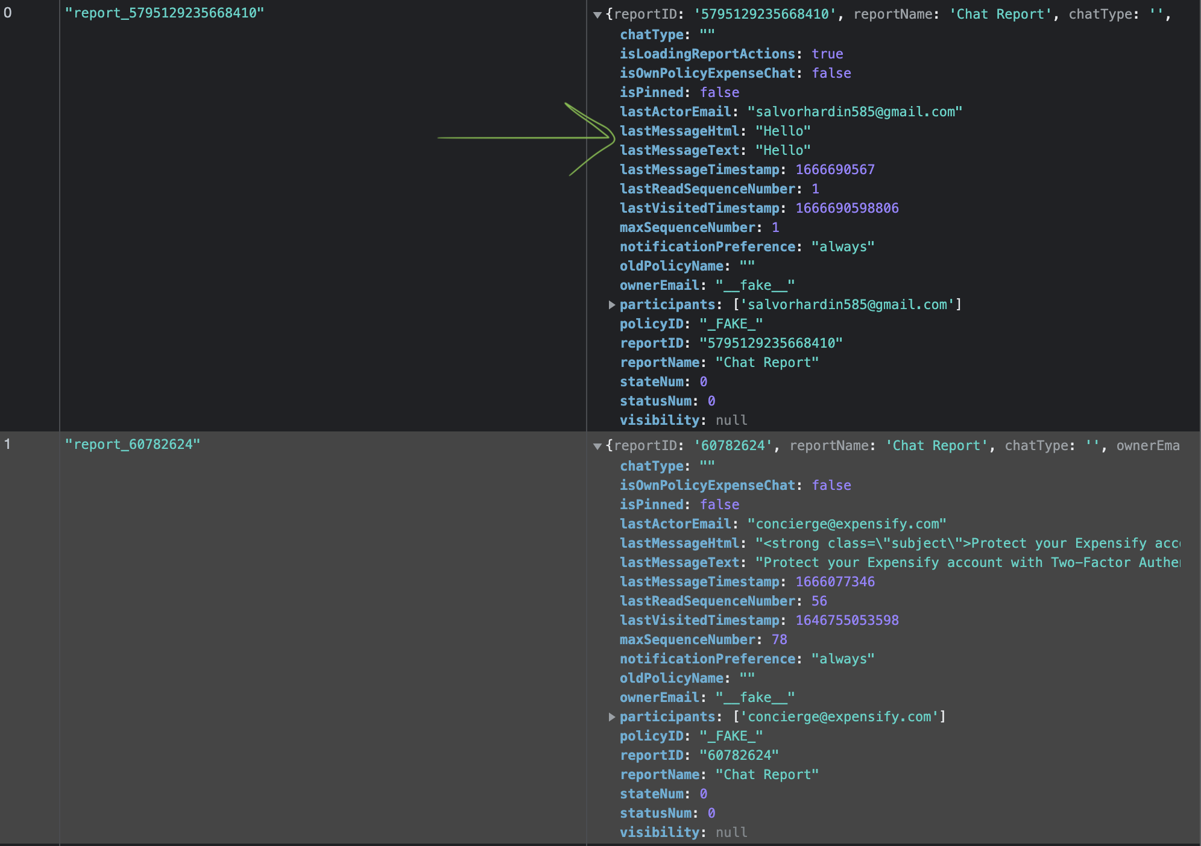This screenshot has width=1201, height=846.
Task: Click reportName "Chat Report" in first report
Action: 766,362
